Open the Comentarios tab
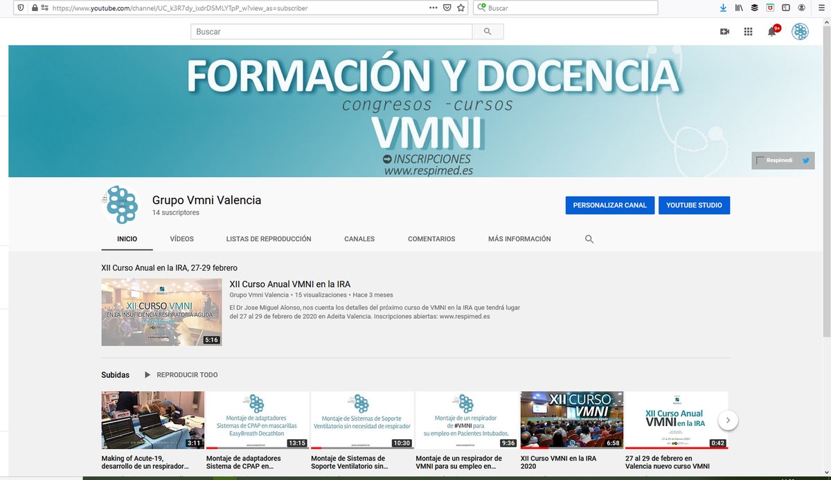 coord(431,239)
